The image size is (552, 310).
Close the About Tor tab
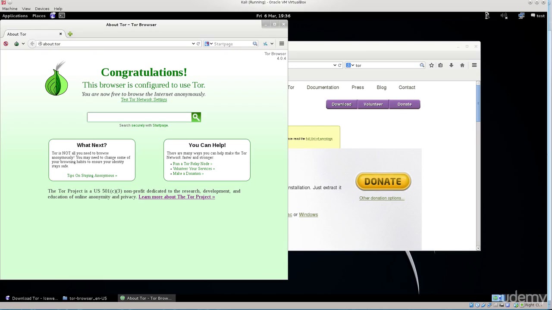(x=60, y=34)
